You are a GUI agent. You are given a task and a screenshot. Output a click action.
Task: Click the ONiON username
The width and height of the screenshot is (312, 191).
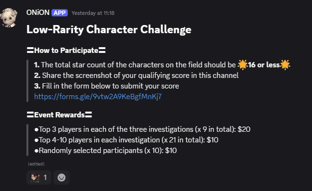coord(38,13)
